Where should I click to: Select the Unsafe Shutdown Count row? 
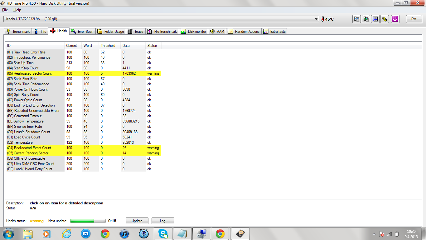(84, 132)
